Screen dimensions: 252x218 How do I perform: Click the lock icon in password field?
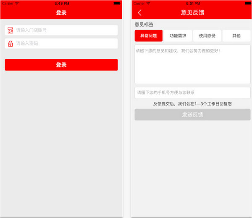(10, 43)
